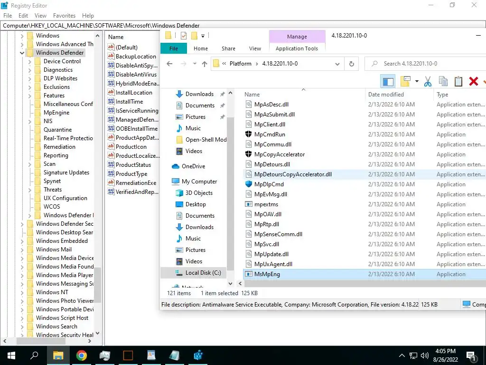Screen dimensions: 486x365
Task: Click the red Delete X icon
Action: tap(473, 82)
